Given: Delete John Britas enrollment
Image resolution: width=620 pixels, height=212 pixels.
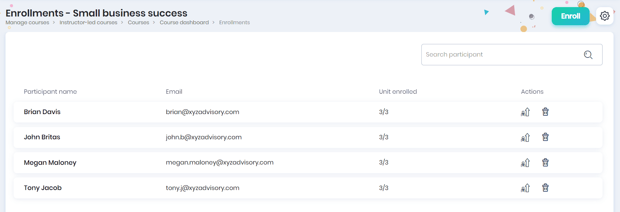Looking at the screenshot, I should tap(545, 137).
